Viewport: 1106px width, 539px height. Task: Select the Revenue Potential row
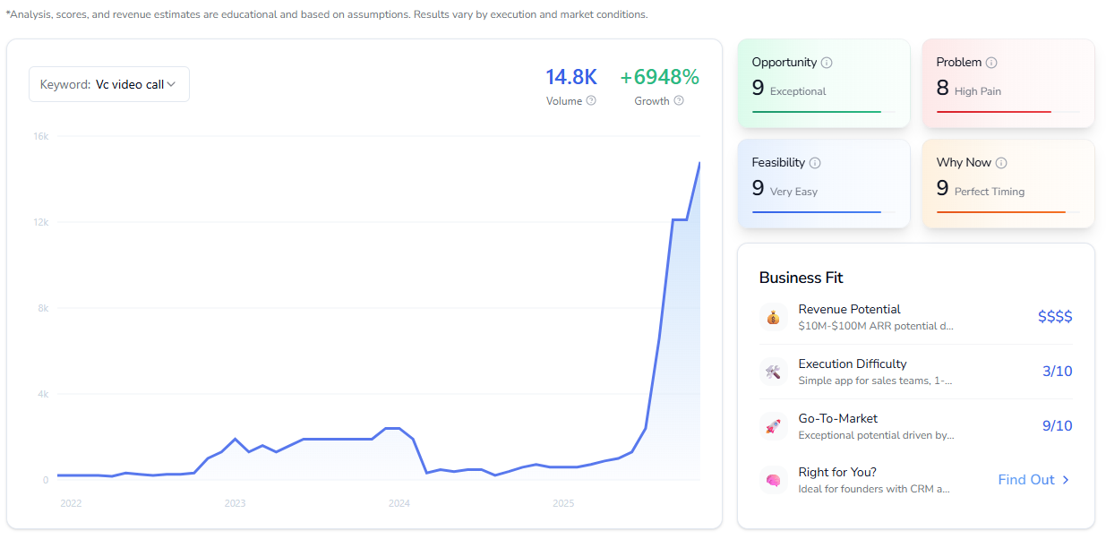coord(915,317)
